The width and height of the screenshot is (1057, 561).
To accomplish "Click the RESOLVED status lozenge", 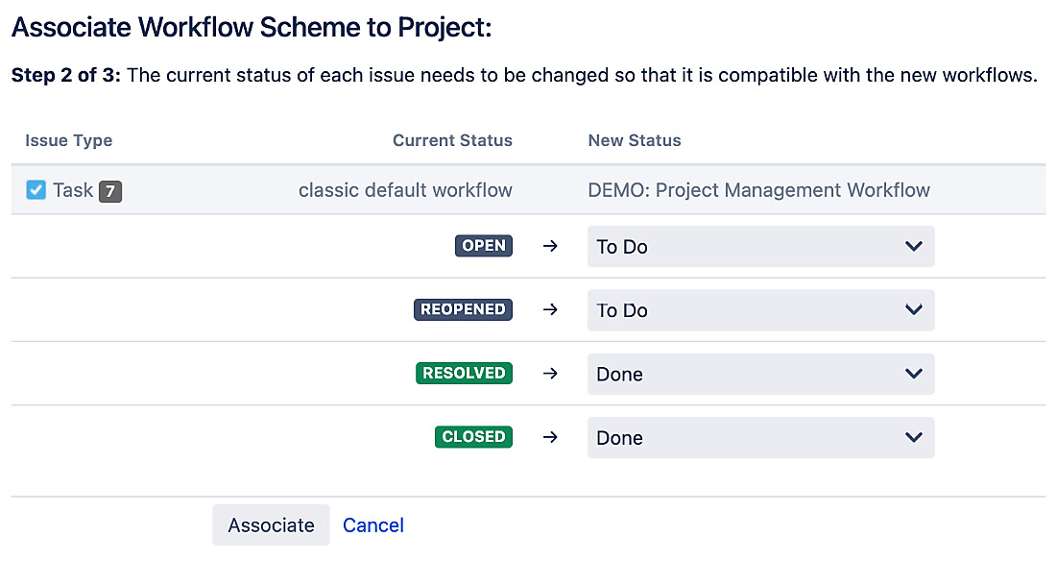I will pos(464,373).
